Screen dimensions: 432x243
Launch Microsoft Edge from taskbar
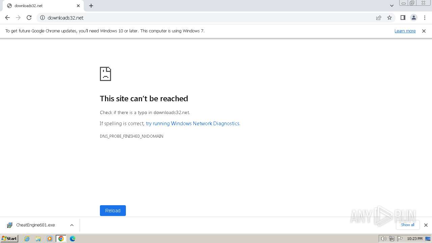pyautogui.click(x=73, y=239)
